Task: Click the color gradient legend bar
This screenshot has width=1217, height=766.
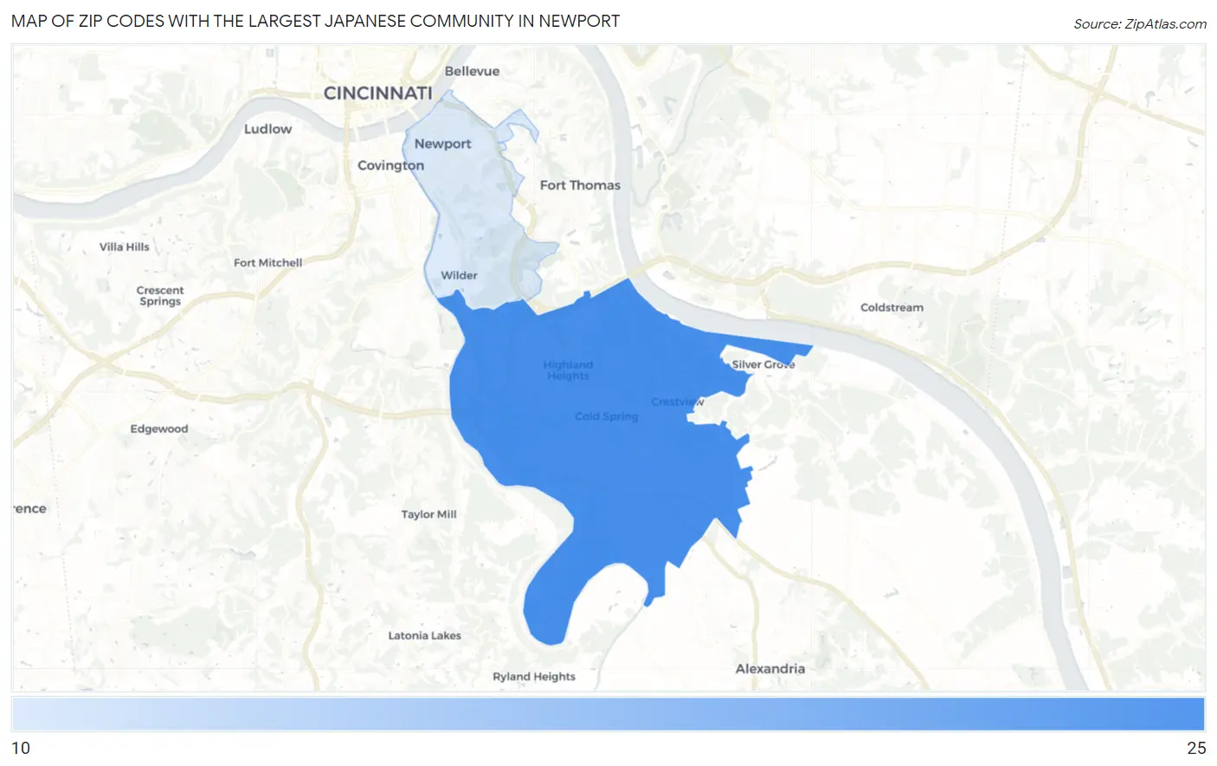Action: [608, 715]
